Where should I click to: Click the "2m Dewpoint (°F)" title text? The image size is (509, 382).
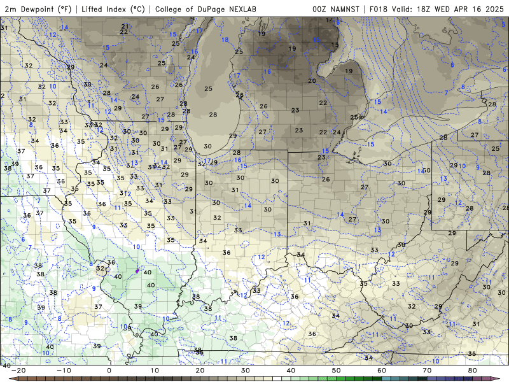point(38,9)
